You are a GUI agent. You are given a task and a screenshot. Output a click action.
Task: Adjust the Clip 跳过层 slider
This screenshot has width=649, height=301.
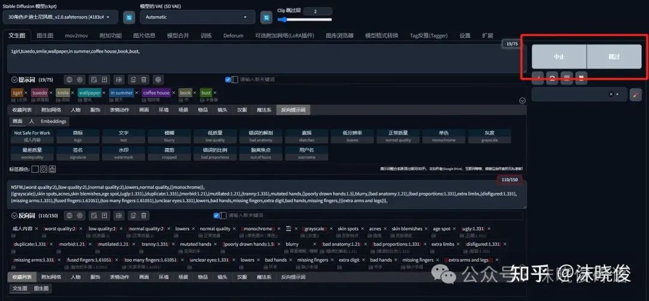point(305,19)
